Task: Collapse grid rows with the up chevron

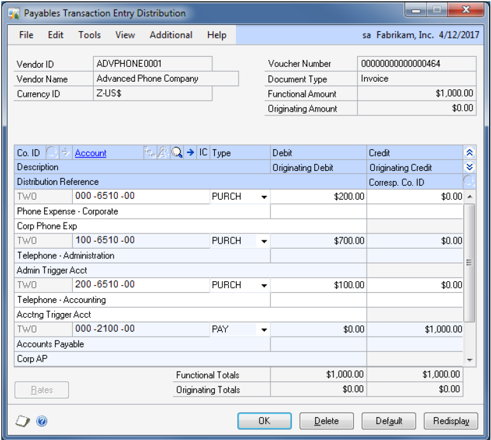Action: pyautogui.click(x=470, y=153)
